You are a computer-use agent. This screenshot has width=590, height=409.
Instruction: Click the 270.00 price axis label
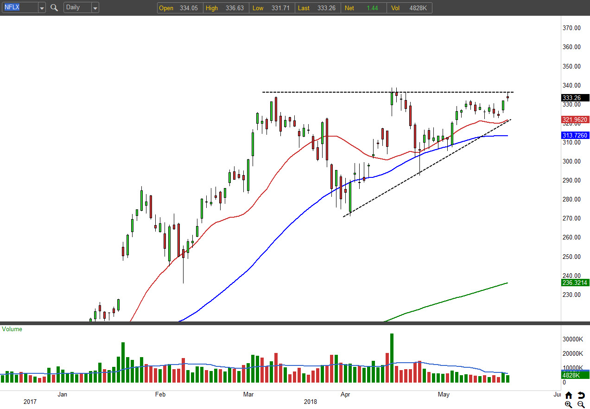(x=571, y=218)
